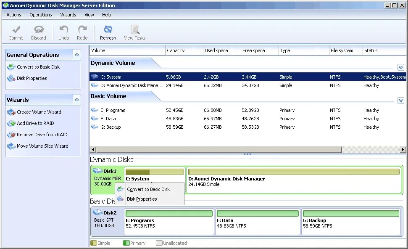Image resolution: width=408 pixels, height=249 pixels.
Task: Click the Move Volume Slice Wizard icon
Action: tap(11, 146)
